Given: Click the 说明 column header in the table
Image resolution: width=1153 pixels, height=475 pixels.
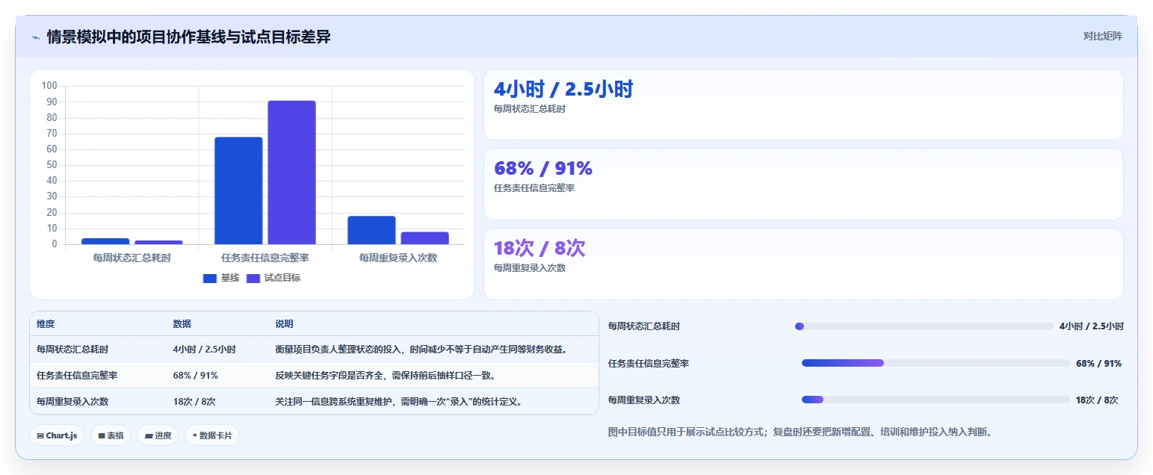Looking at the screenshot, I should 284,324.
